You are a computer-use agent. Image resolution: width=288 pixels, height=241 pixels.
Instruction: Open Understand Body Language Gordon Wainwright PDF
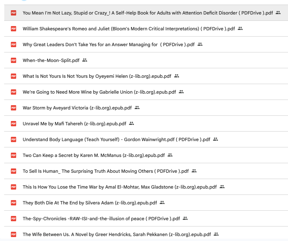(116, 139)
